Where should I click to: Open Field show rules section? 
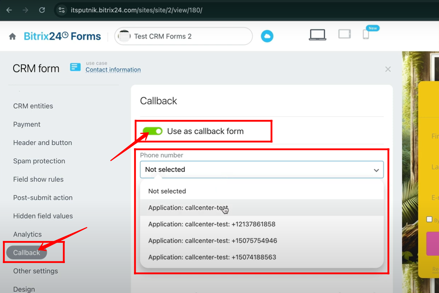tap(38, 179)
